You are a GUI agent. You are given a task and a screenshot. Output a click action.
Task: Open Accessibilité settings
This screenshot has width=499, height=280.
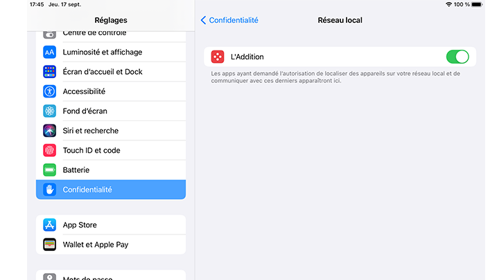click(111, 91)
